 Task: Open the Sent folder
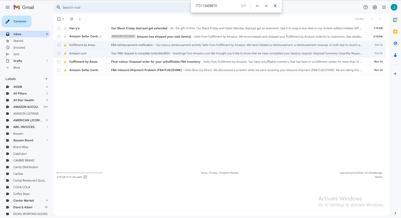(25, 54)
